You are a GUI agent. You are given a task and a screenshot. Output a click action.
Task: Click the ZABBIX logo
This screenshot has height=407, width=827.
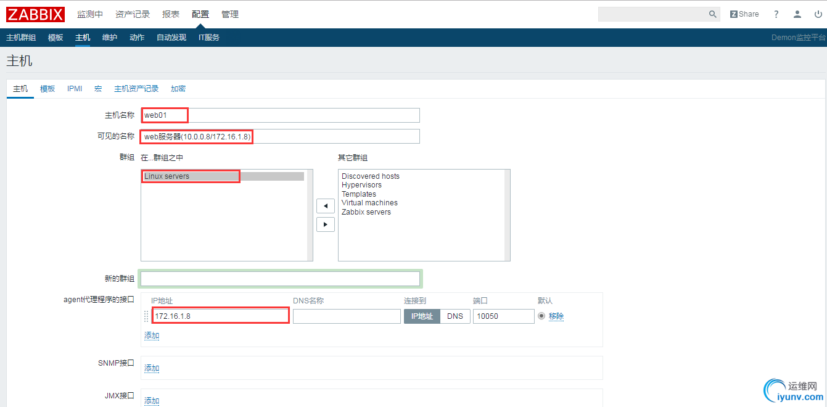coord(36,14)
